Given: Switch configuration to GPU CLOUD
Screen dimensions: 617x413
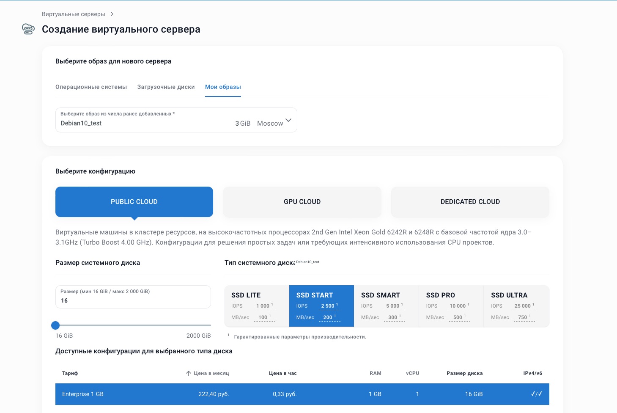Looking at the screenshot, I should click(302, 202).
